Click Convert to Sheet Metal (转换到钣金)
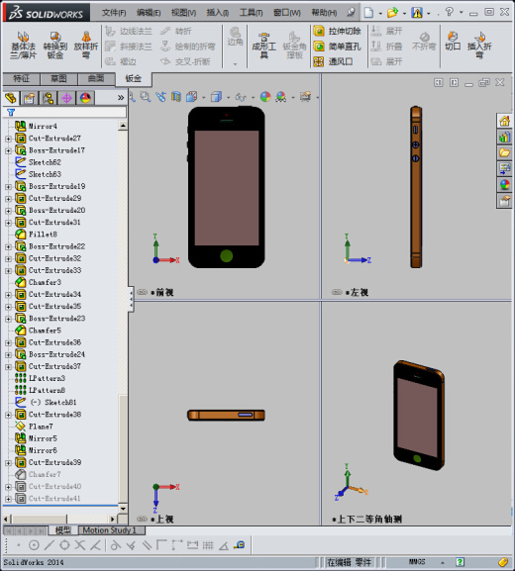 tap(55, 46)
